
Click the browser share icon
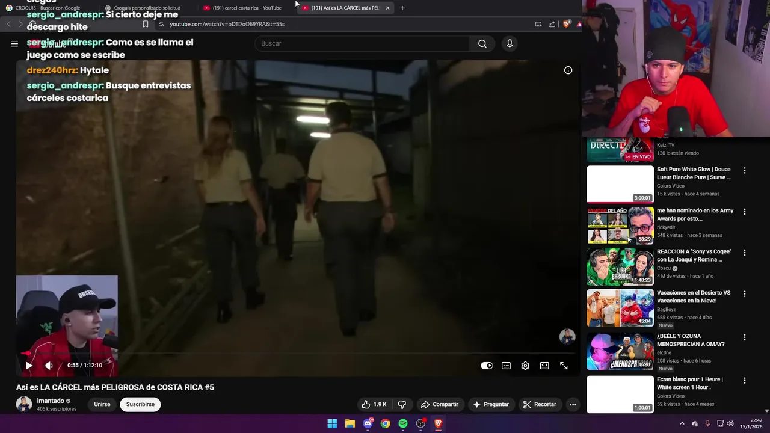[552, 24]
